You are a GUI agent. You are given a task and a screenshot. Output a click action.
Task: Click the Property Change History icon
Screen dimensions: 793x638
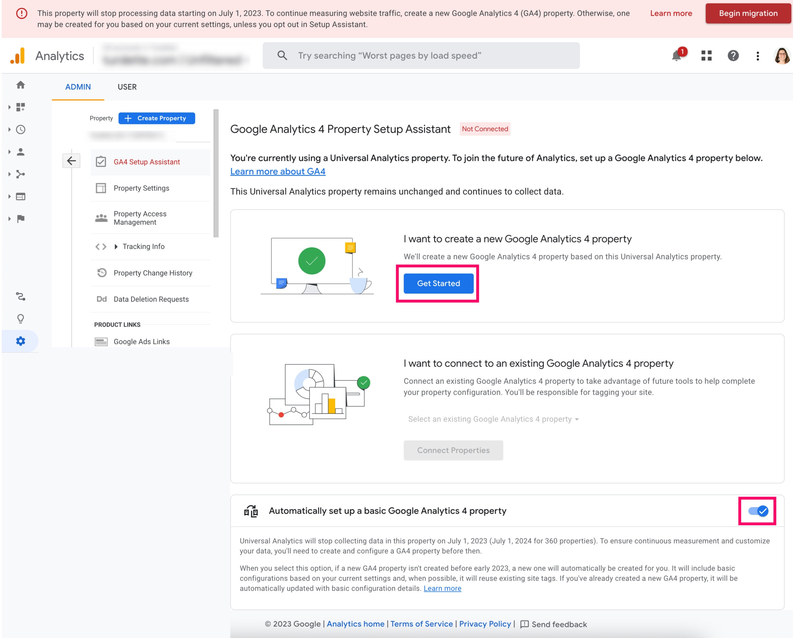tap(102, 273)
